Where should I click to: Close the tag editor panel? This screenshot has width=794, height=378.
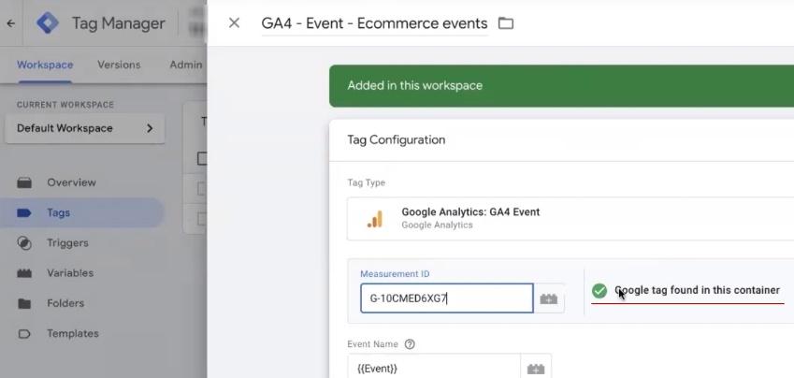pyautogui.click(x=234, y=23)
